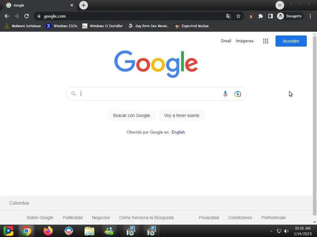Click the page vertical scrollbar
The image size is (317, 237).
[x=315, y=126]
